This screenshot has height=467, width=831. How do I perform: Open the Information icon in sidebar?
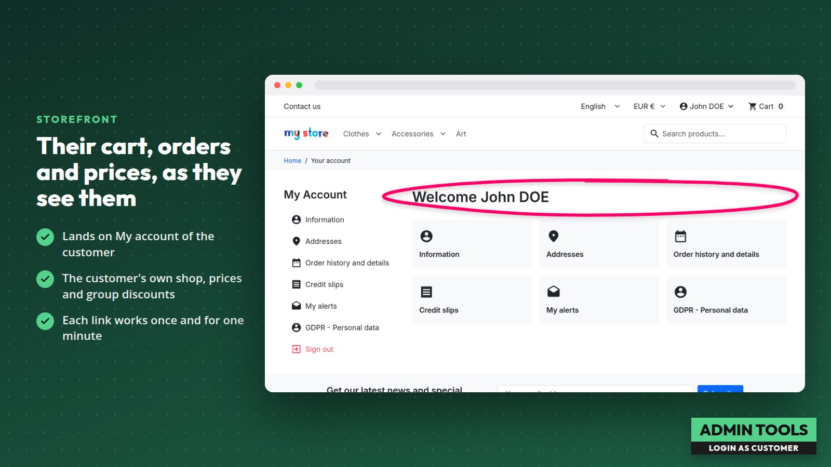296,219
